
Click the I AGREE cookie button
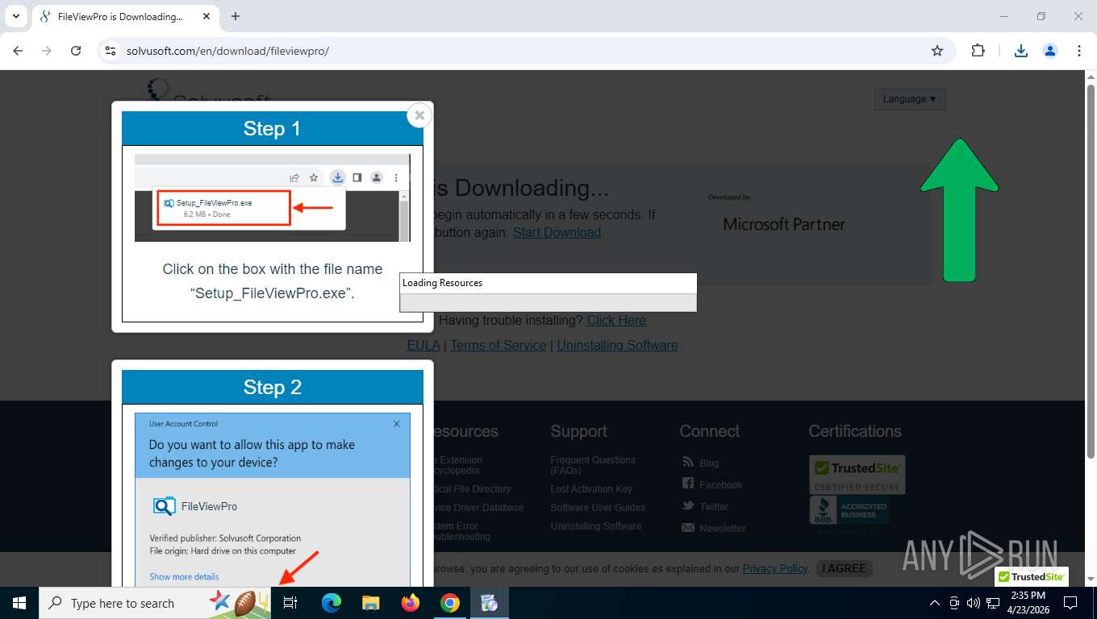[845, 568]
